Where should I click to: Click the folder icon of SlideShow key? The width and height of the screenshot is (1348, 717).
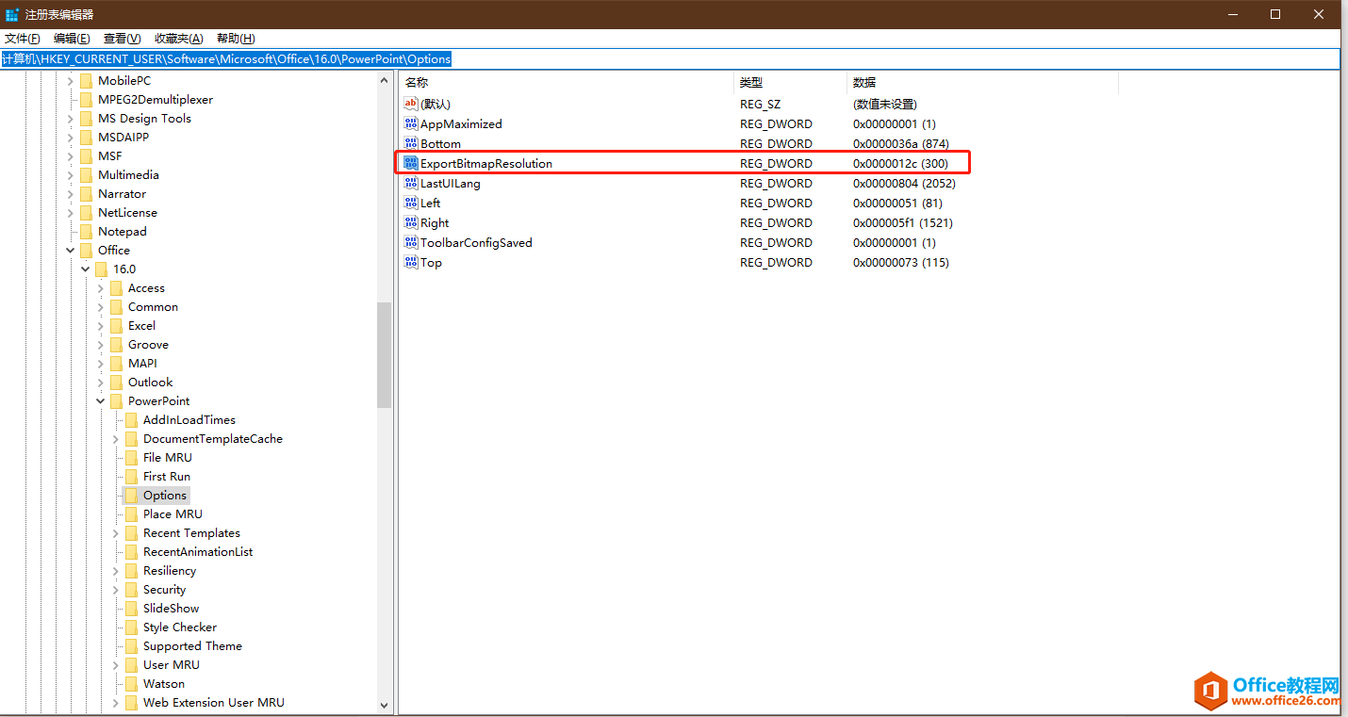[x=131, y=608]
